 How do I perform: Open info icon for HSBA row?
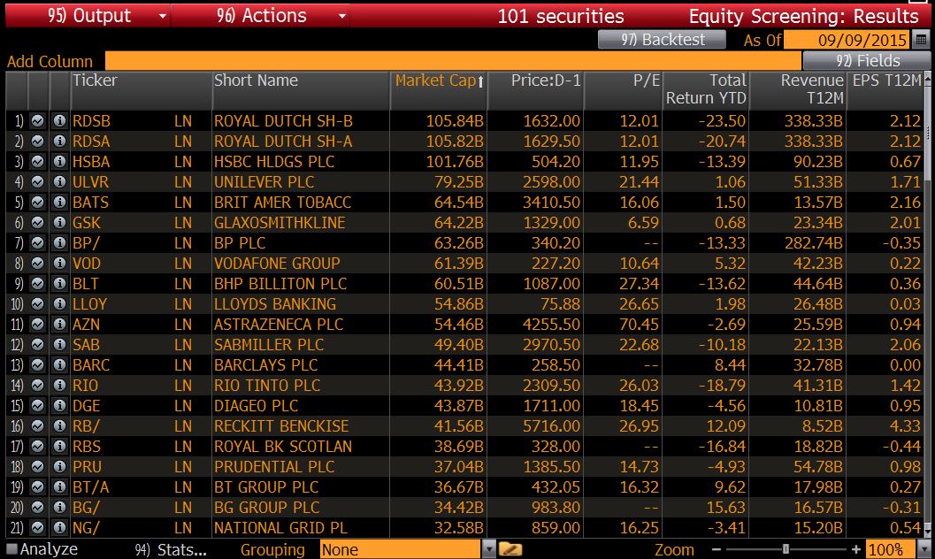coord(59,162)
